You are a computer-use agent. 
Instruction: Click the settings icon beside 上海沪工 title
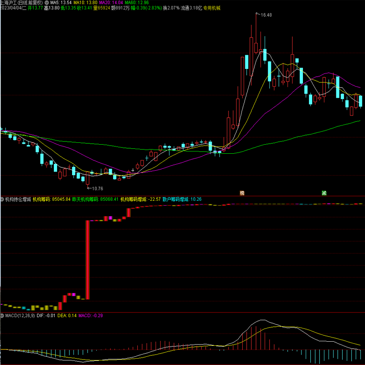tap(47, 2)
